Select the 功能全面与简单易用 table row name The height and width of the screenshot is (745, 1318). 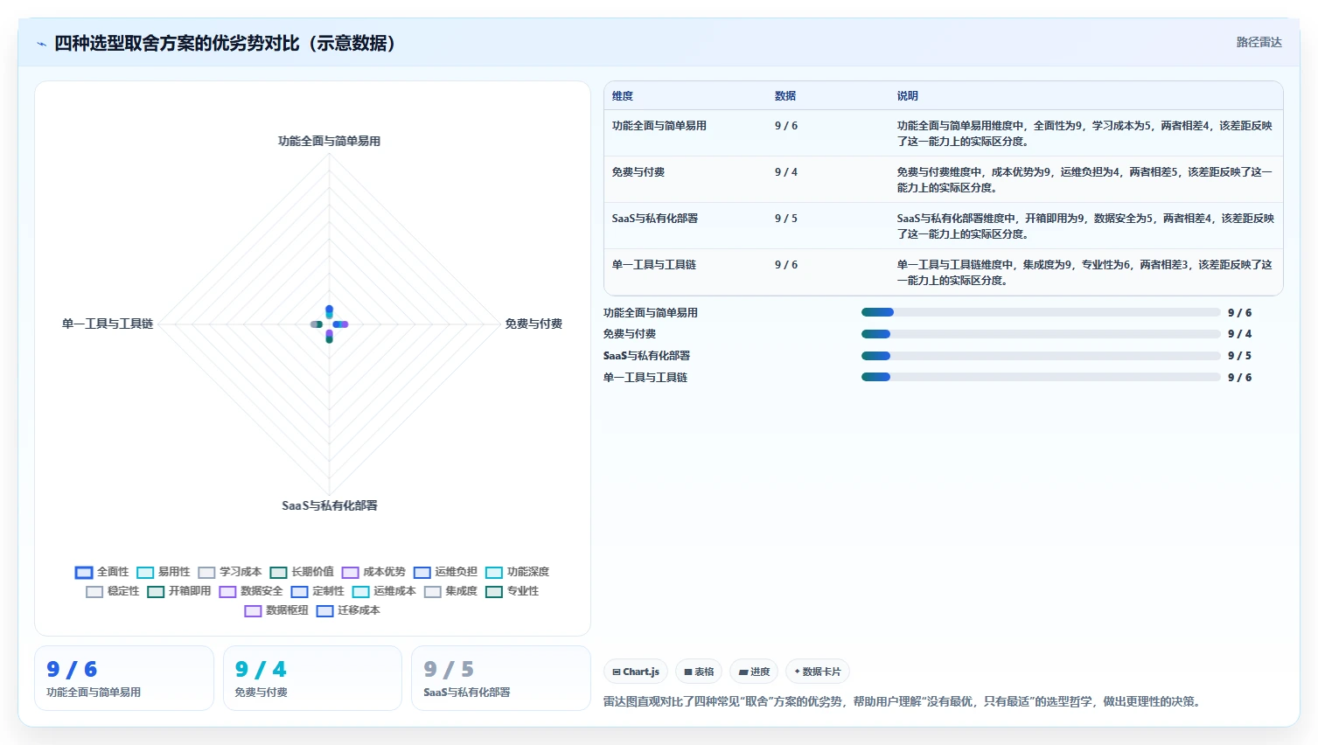coord(659,126)
